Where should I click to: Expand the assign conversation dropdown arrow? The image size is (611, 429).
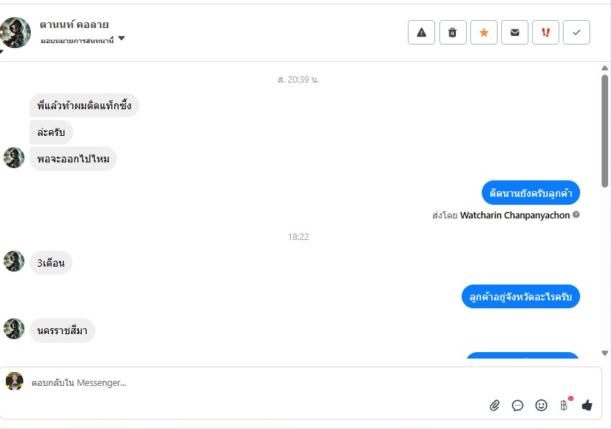coord(121,38)
